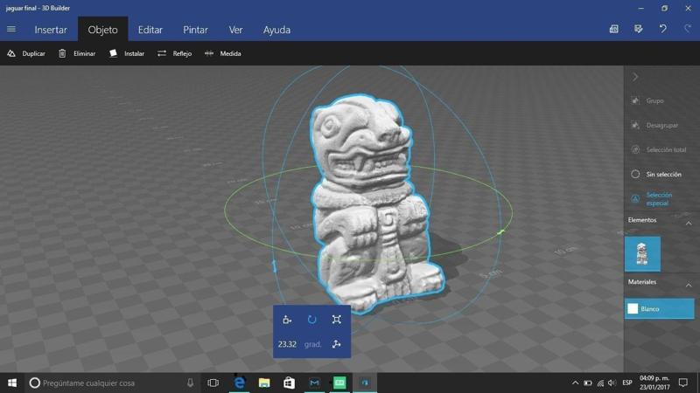700x393 pixels.
Task: Click Selección total
Action: click(659, 149)
